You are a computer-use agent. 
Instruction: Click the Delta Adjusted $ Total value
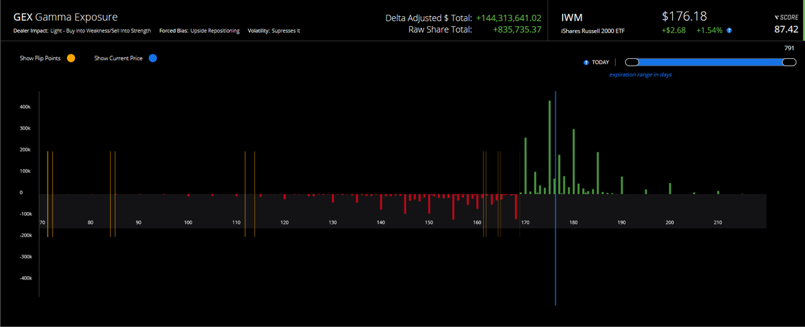pyautogui.click(x=508, y=17)
